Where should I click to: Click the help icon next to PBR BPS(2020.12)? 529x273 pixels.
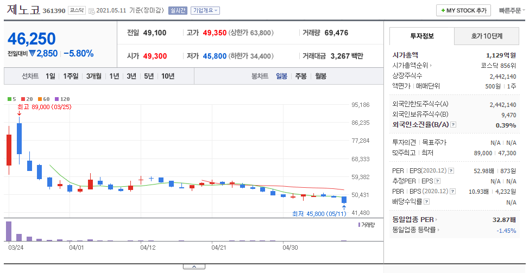(453, 192)
